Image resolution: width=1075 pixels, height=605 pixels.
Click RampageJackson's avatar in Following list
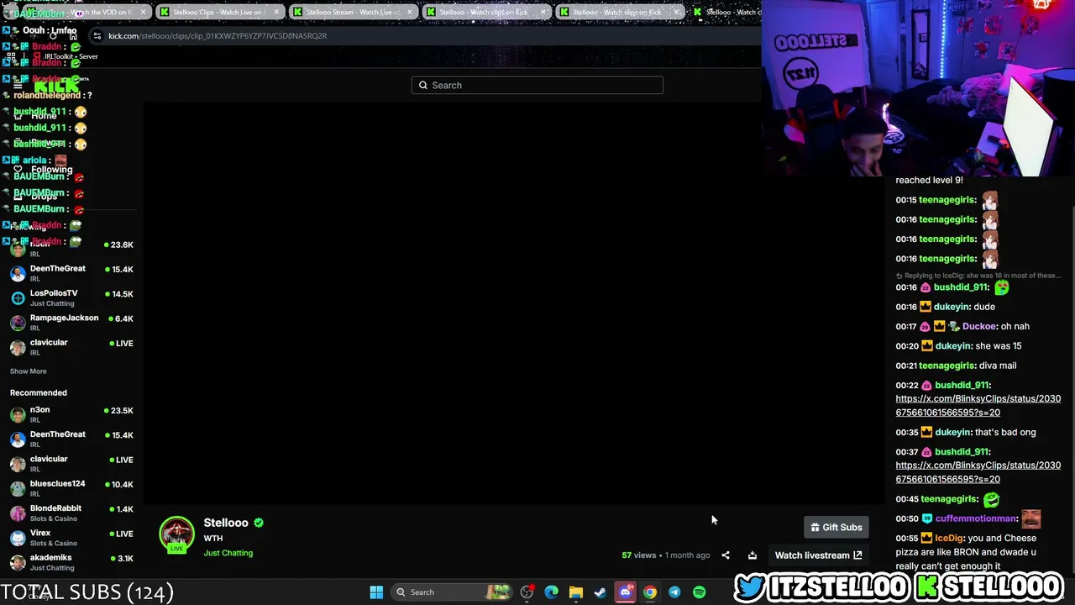tap(18, 323)
